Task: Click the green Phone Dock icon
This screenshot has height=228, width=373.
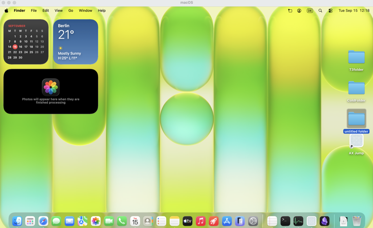Action: (122, 221)
